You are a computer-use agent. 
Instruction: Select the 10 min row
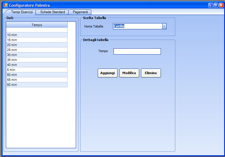click(37, 35)
